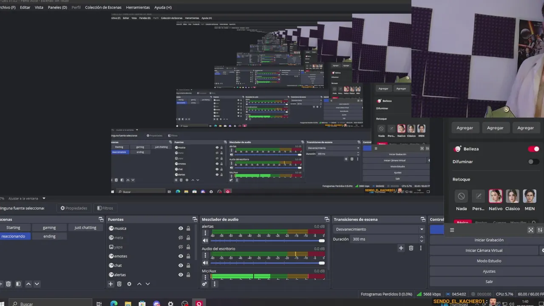Enable Modo Estudio
Image resolution: width=544 pixels, height=306 pixels.
coord(489,261)
